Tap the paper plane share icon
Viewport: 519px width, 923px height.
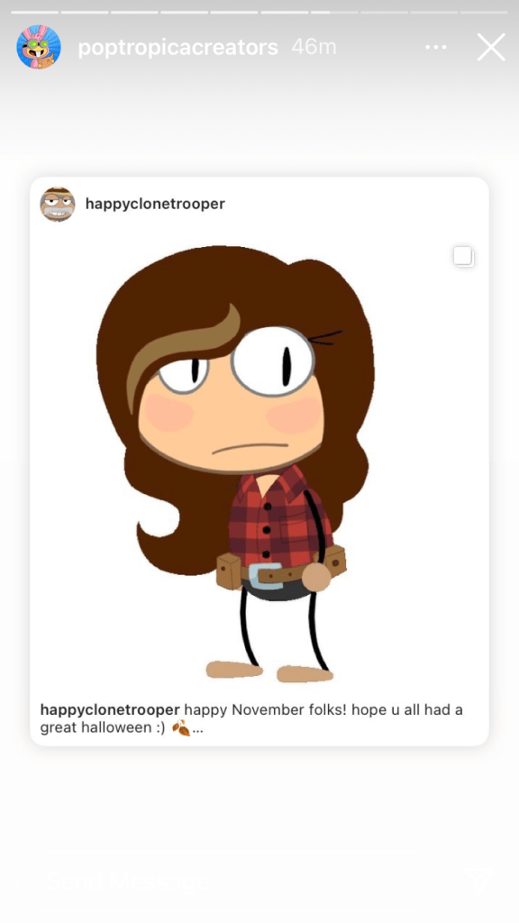481,882
